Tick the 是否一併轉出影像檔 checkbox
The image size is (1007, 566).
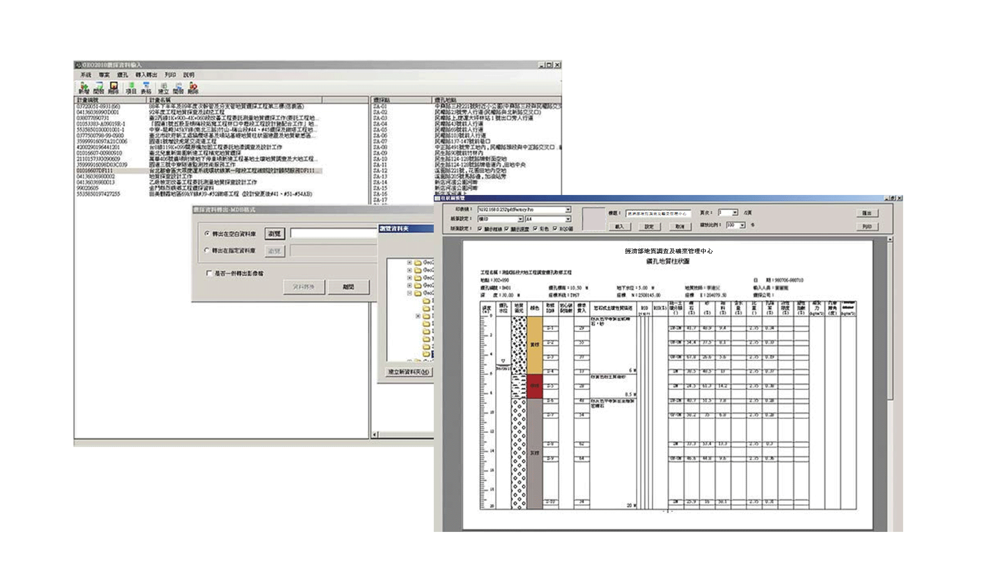(x=209, y=273)
